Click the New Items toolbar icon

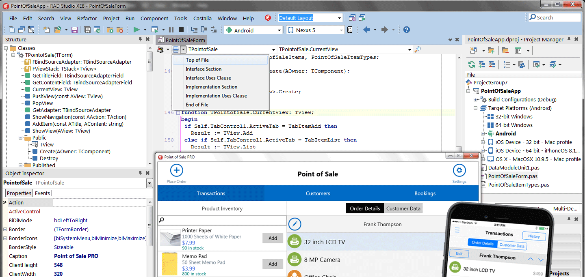point(47,30)
